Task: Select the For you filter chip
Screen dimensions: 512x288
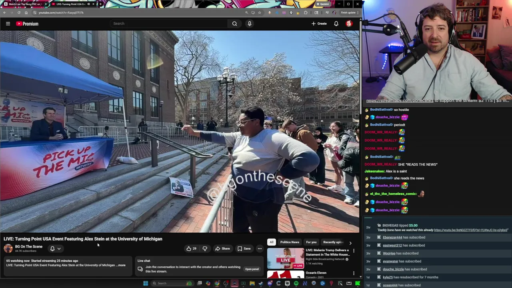Action: click(x=311, y=242)
